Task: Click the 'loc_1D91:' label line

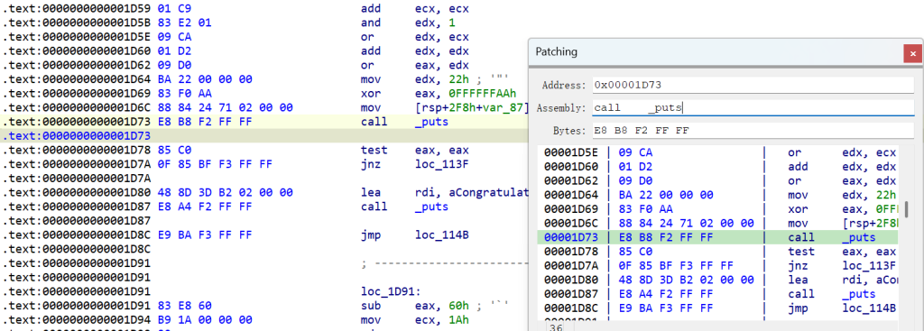Action: 391,291
